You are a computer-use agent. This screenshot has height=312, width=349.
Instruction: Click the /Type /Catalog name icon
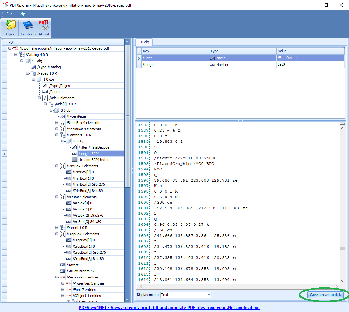click(33, 67)
